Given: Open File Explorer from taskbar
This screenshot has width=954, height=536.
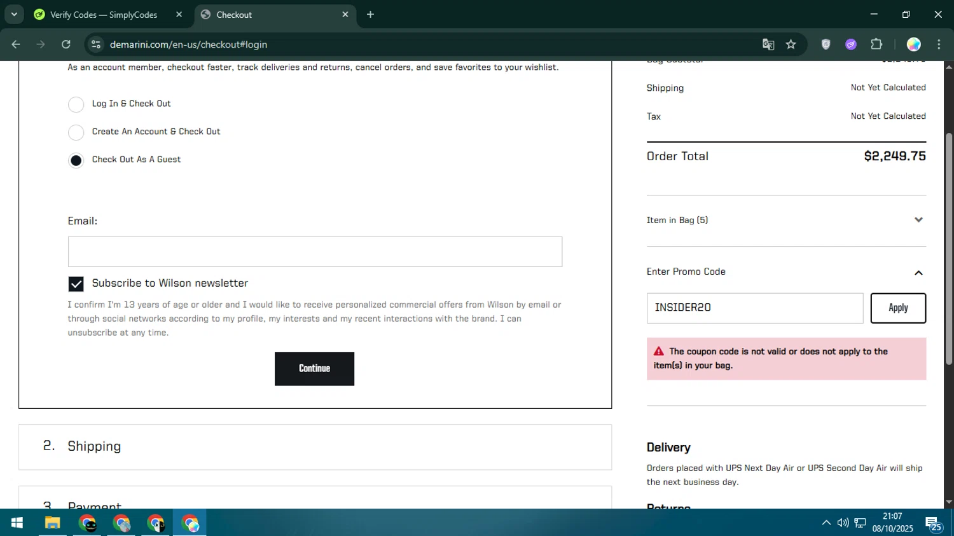Looking at the screenshot, I should click(x=52, y=523).
